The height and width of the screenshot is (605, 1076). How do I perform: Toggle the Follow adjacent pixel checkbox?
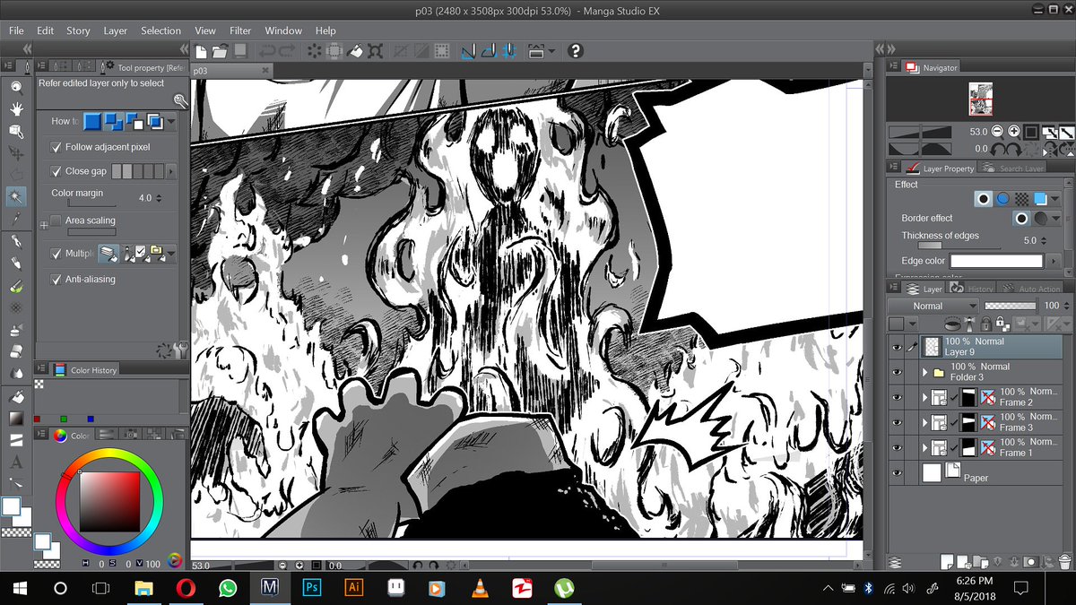pyautogui.click(x=56, y=147)
